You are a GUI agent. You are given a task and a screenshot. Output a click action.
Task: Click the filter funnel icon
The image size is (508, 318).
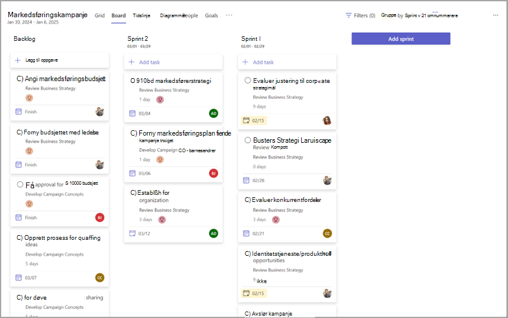coord(349,15)
